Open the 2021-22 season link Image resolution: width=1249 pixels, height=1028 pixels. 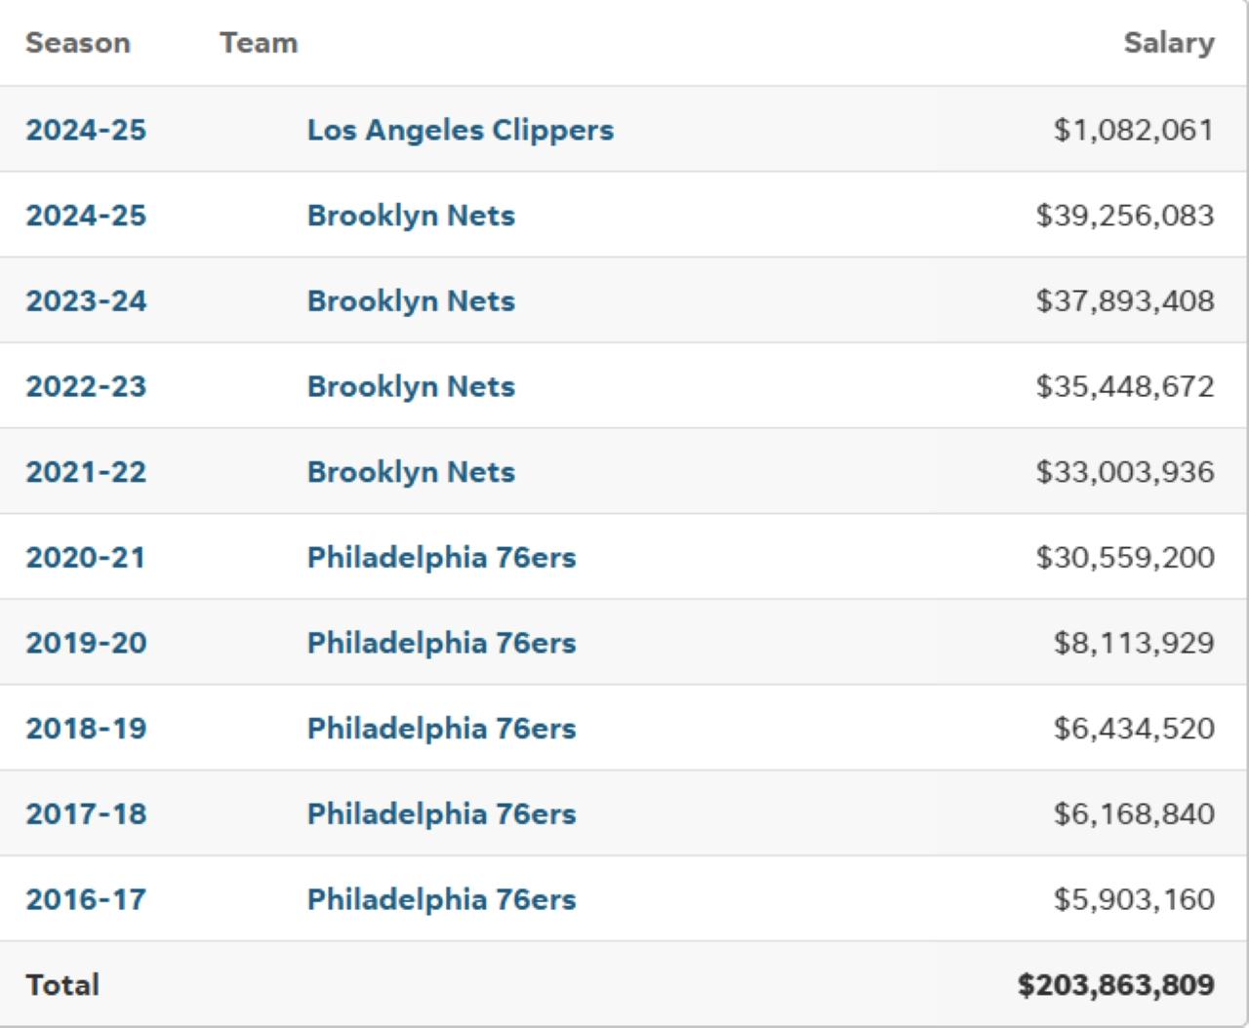click(86, 472)
